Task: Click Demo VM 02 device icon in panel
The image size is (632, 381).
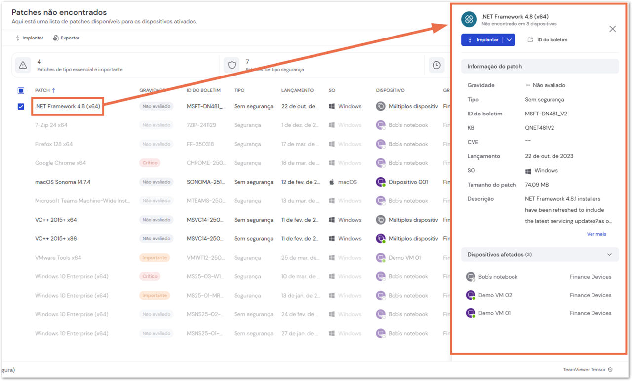Action: pos(471,295)
